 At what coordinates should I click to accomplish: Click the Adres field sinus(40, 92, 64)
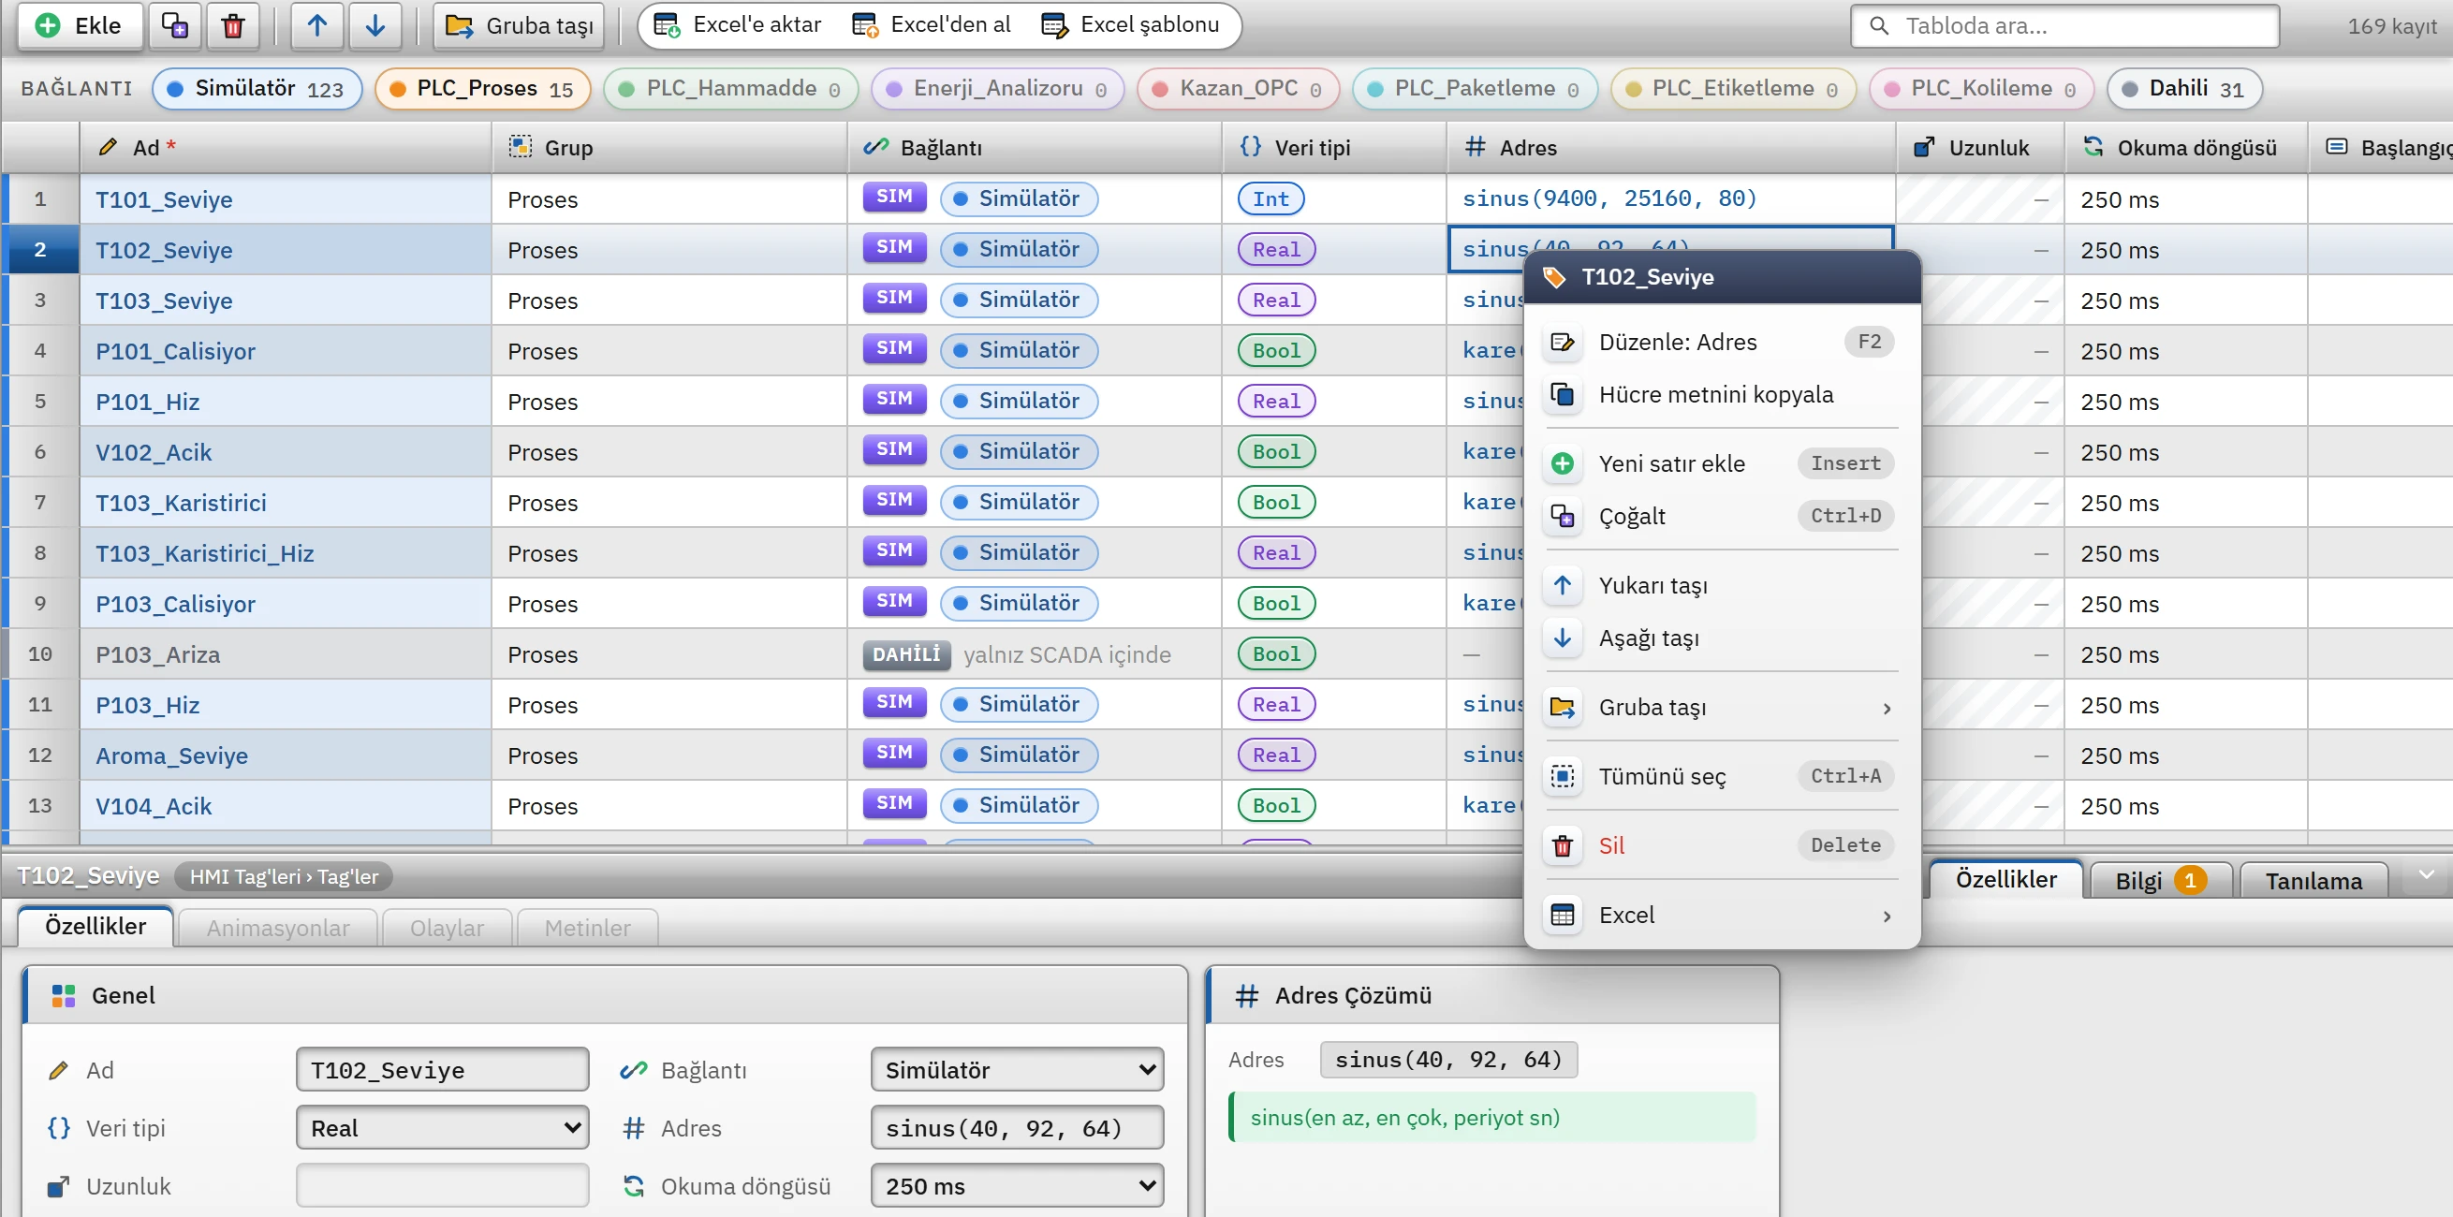1017,1128
